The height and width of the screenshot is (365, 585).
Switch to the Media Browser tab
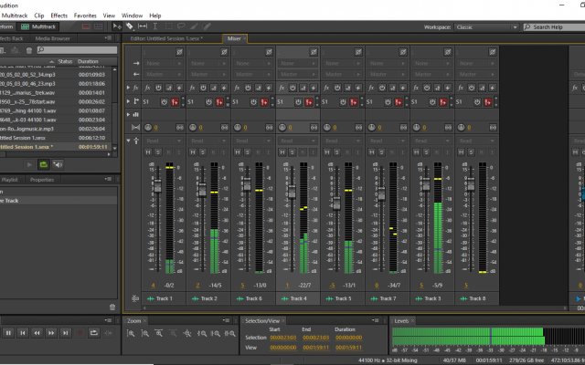pyautogui.click(x=52, y=38)
